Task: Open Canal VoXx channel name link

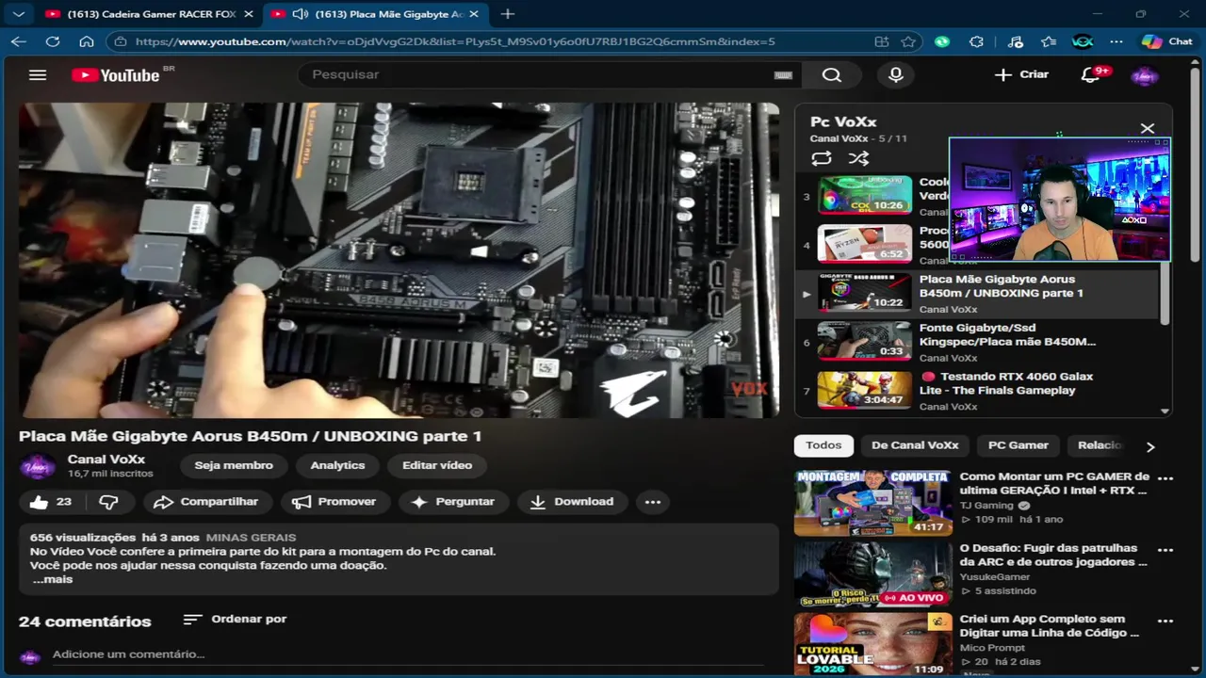Action: pyautogui.click(x=106, y=459)
